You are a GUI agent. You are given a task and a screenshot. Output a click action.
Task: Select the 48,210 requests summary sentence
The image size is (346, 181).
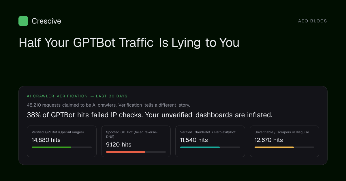(108, 105)
